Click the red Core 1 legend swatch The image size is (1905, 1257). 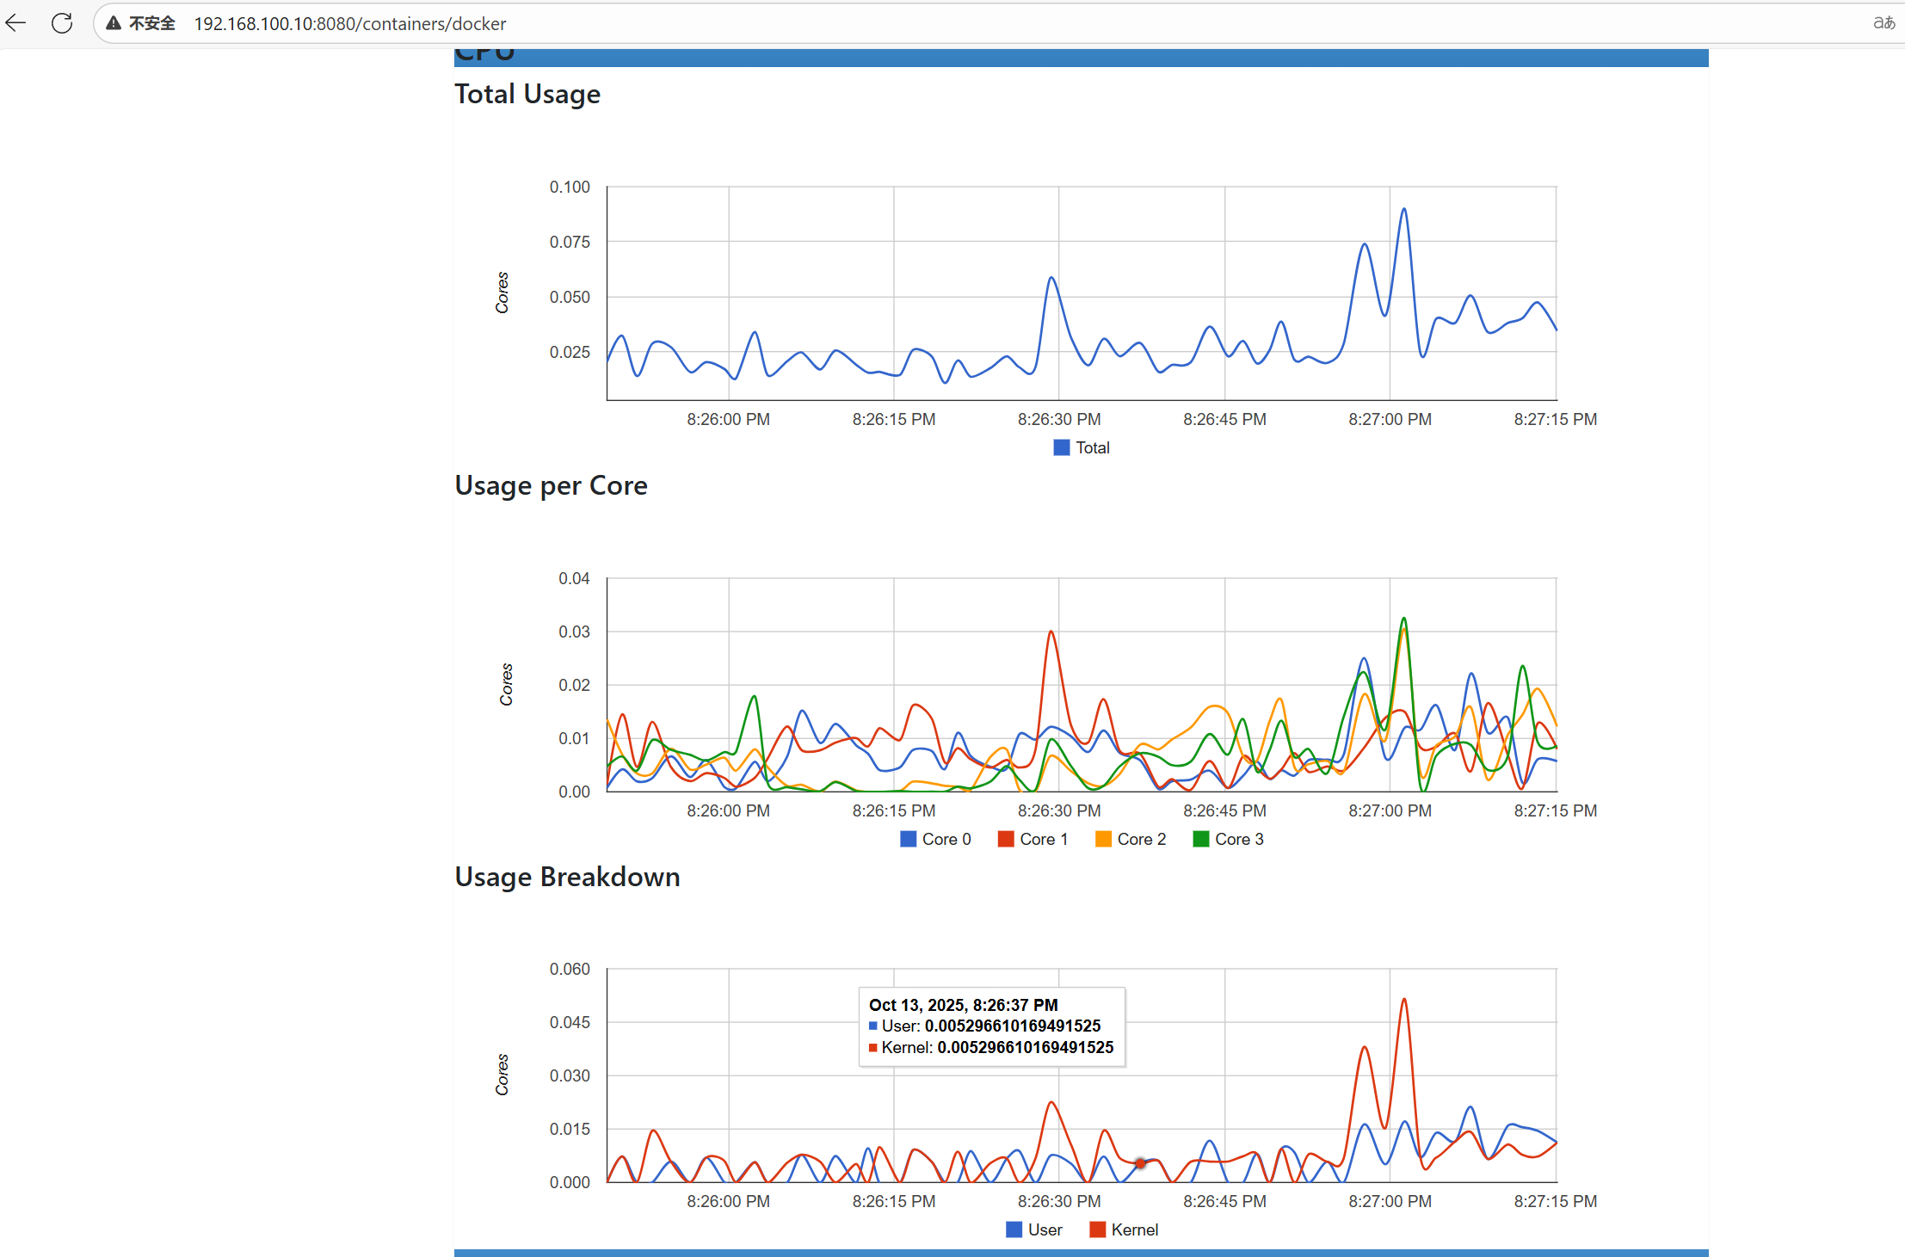[1005, 839]
